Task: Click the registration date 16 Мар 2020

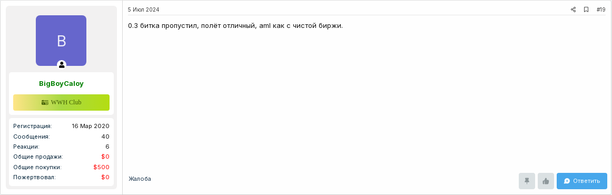Action: point(91,126)
